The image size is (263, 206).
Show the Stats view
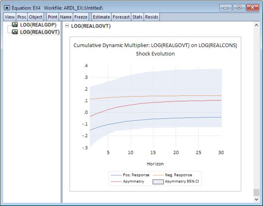pos(137,17)
